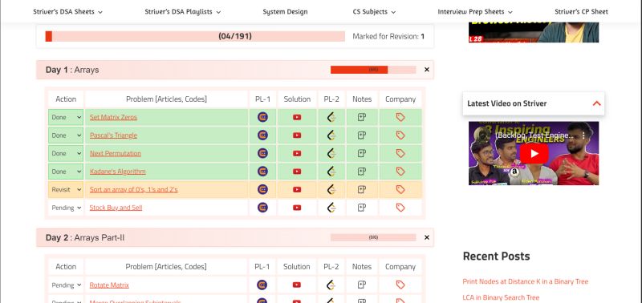Open PL-1 coding link for Pascal's Triangle

click(262, 135)
